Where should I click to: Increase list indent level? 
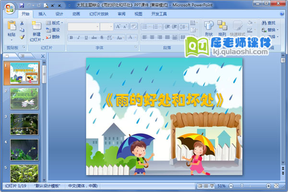[174, 27]
